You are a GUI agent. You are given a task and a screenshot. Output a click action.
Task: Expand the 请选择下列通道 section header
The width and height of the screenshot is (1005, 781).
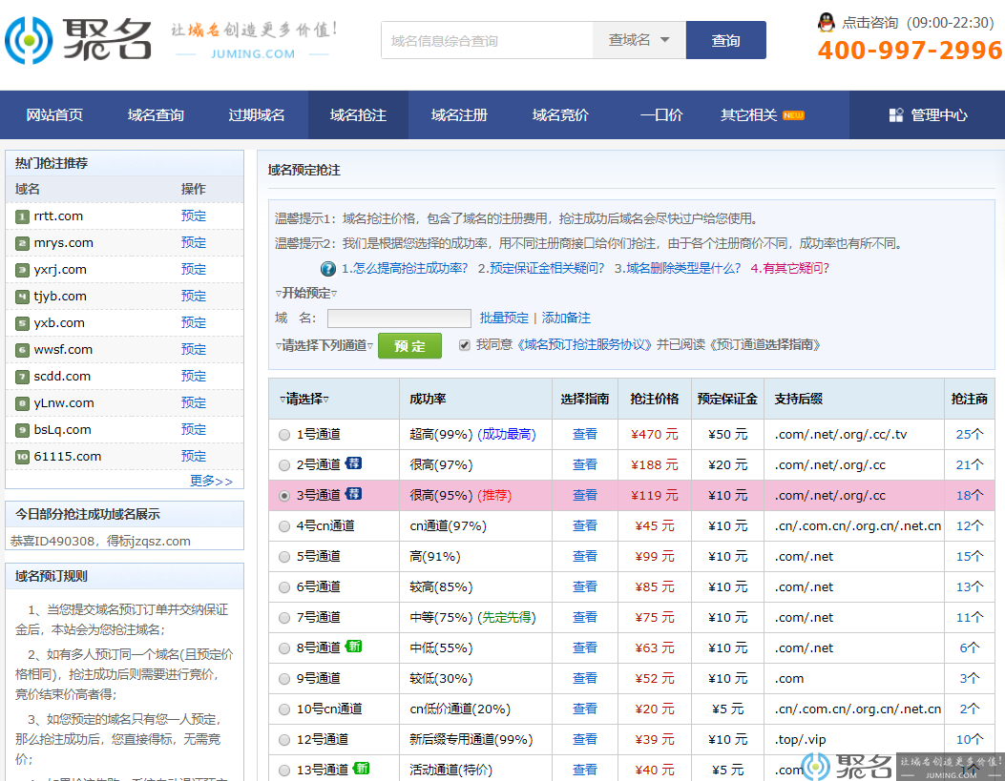(324, 346)
